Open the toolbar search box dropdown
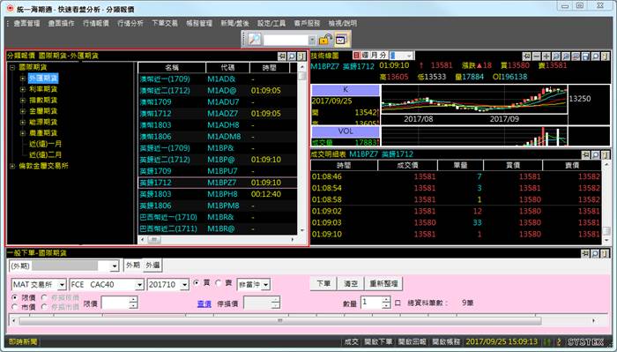 coord(312,40)
